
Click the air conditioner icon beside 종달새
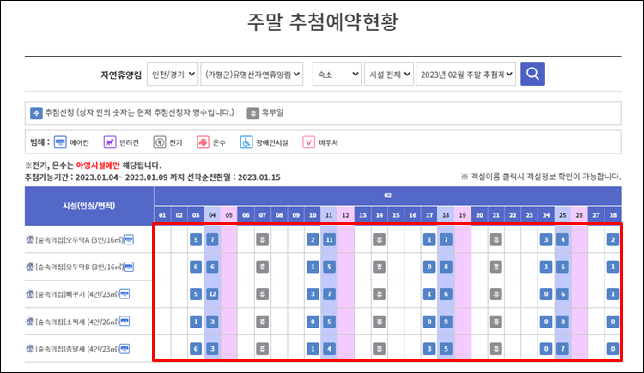(x=125, y=349)
